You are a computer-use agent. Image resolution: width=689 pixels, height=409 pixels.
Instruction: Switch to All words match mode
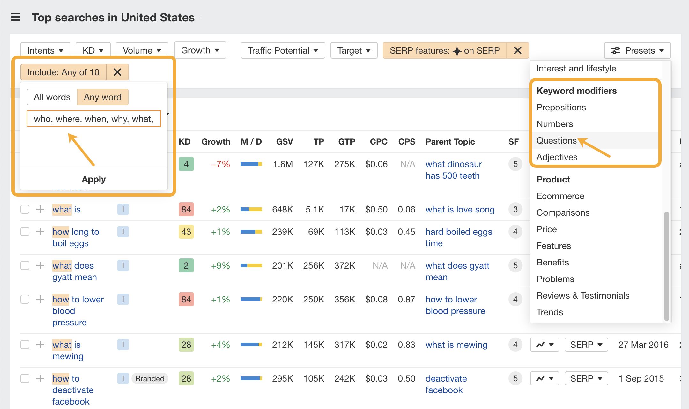point(53,97)
